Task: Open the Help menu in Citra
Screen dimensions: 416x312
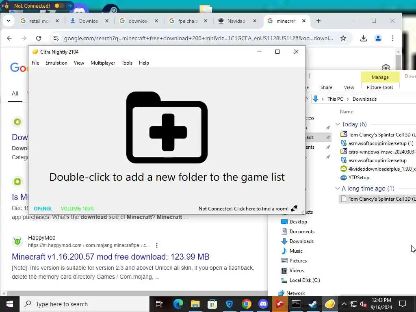Action: pos(144,63)
